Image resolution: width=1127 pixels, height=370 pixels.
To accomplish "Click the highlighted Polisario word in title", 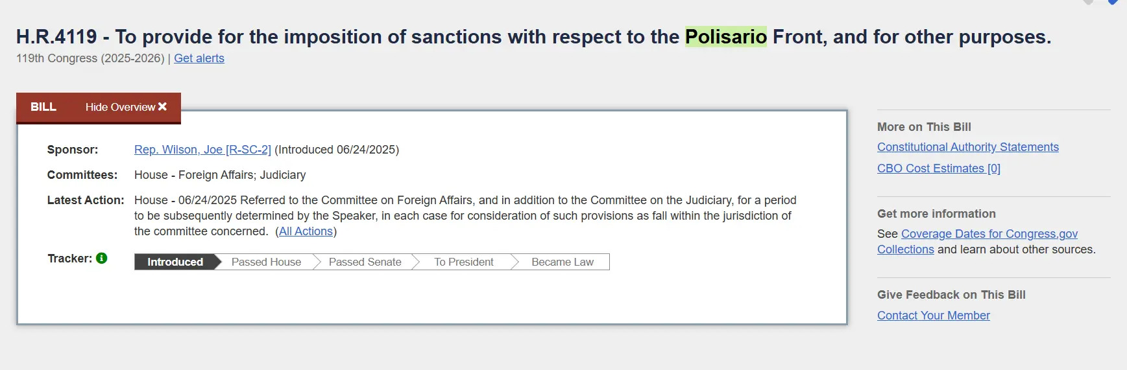I will (x=726, y=37).
